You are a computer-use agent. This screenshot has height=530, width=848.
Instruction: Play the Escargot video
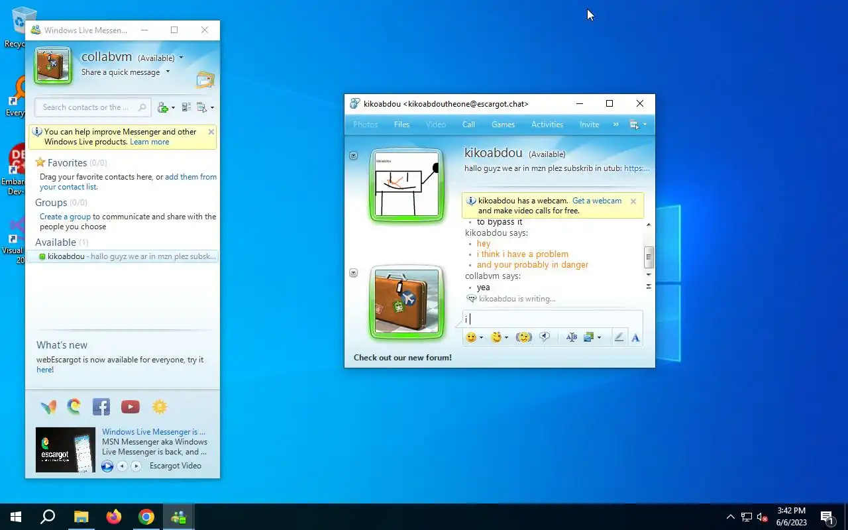107,466
